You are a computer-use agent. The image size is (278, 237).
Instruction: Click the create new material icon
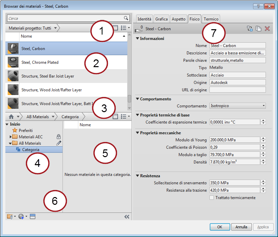(x=23, y=216)
